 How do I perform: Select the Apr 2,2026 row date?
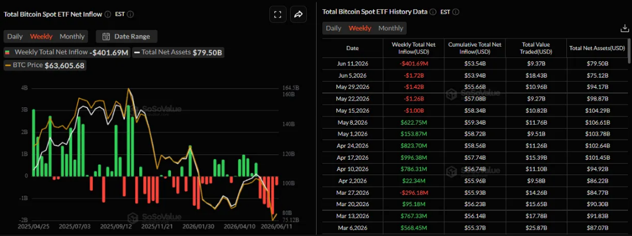352,181
